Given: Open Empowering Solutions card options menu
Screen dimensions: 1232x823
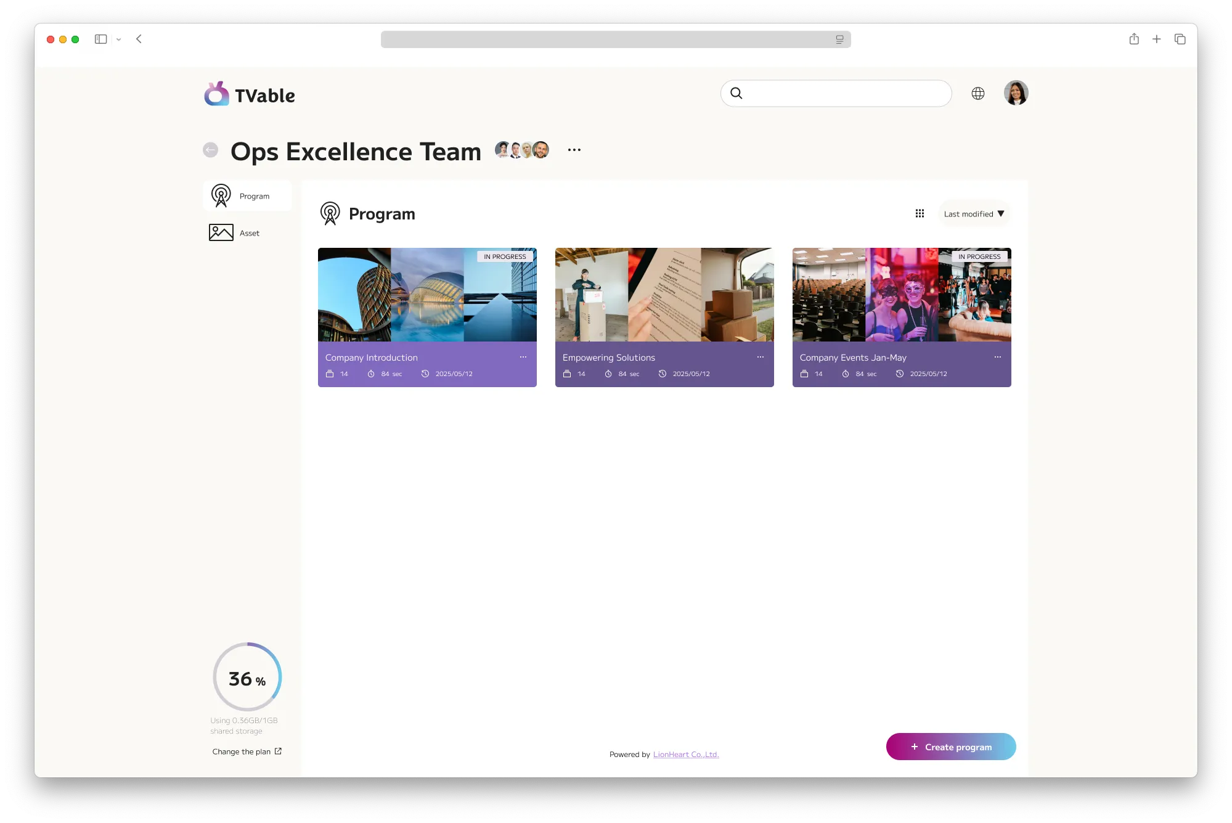Looking at the screenshot, I should (760, 357).
